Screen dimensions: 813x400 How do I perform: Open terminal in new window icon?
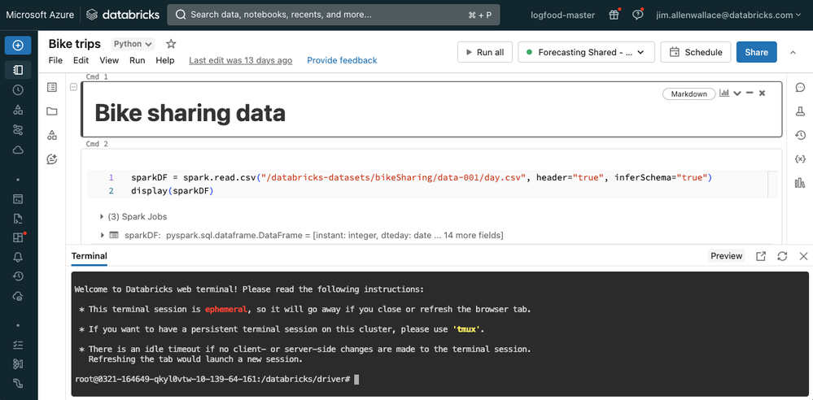coord(761,256)
